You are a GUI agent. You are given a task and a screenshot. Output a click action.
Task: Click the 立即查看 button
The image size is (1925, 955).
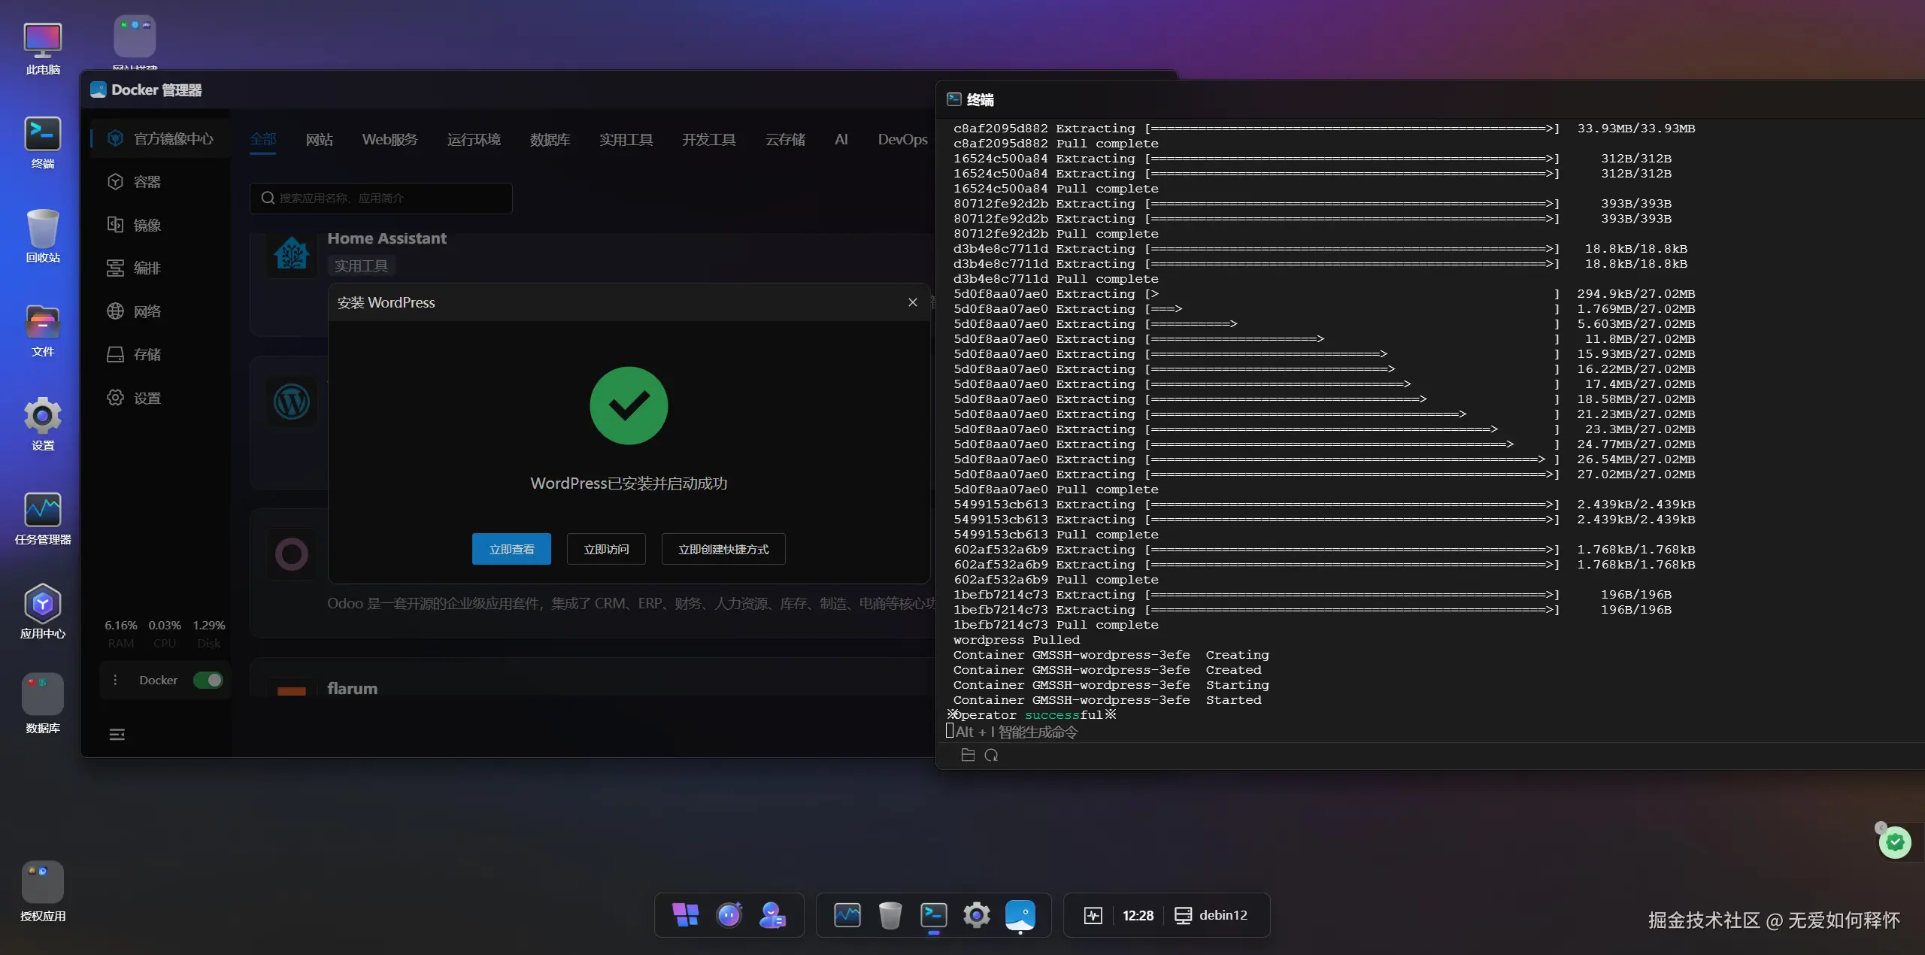pyautogui.click(x=511, y=549)
